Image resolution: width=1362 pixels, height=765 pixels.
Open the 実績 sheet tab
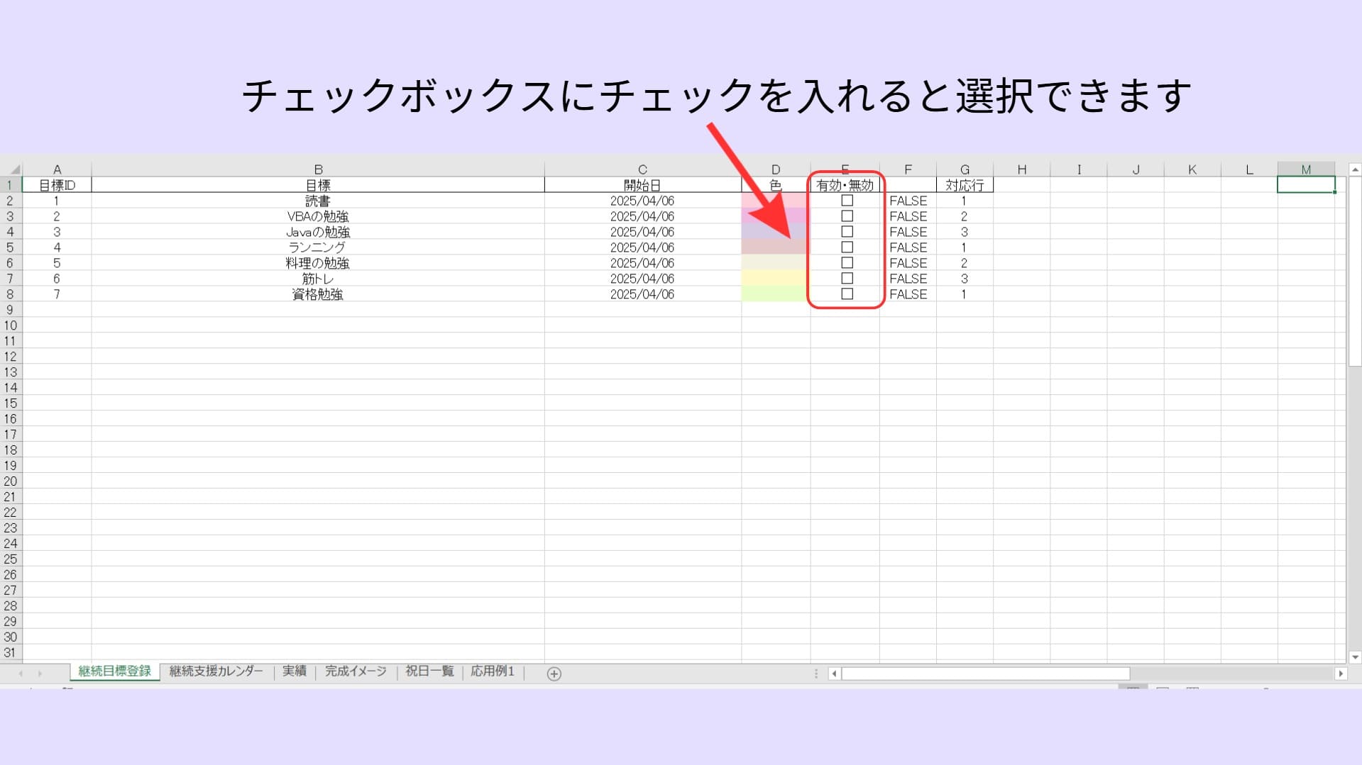295,671
